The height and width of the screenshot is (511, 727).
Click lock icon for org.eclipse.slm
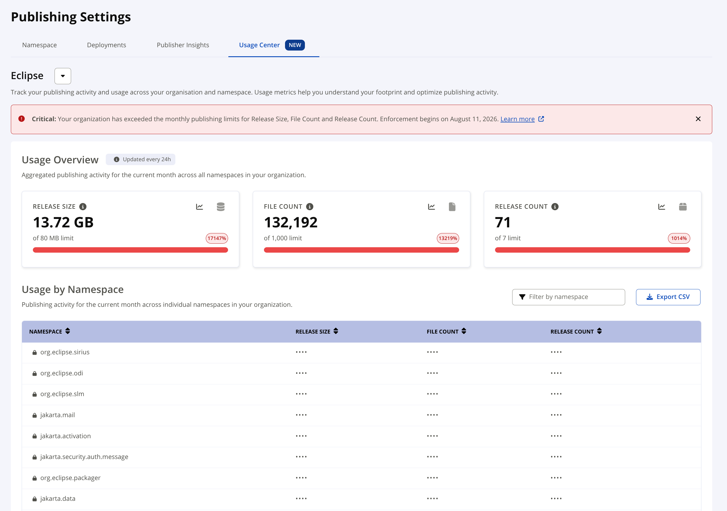(x=35, y=394)
